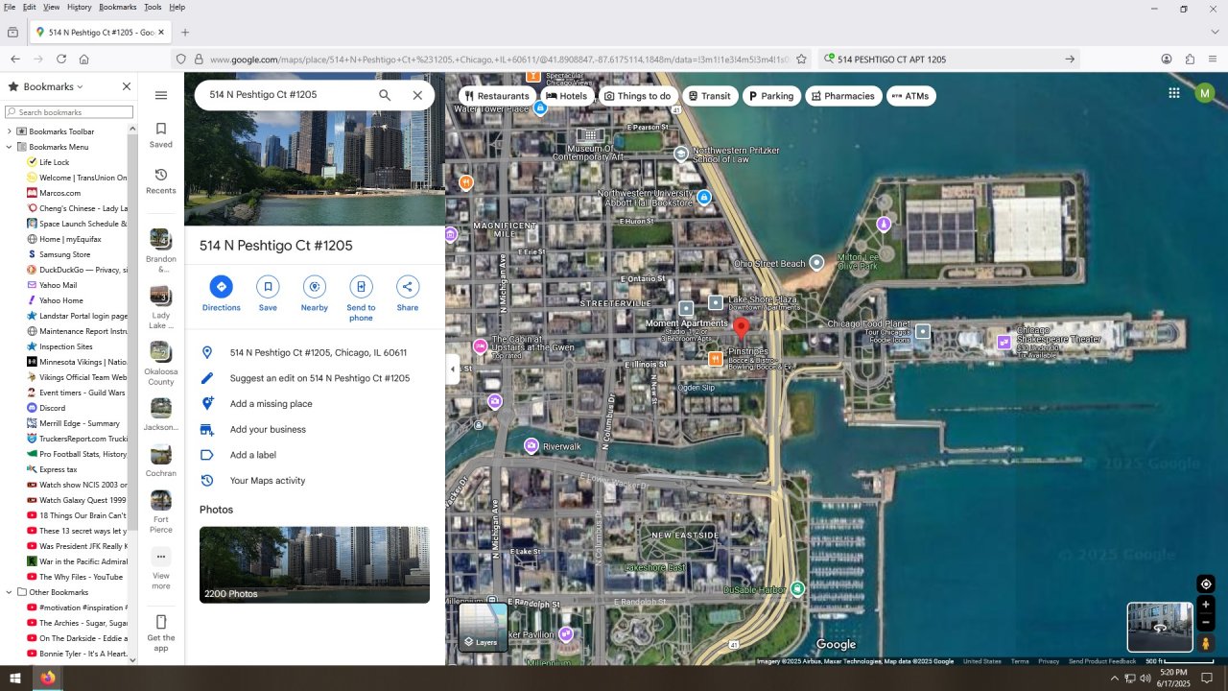Open the 2200 Photos thumbnail
Screen dimensions: 1228x691
314,564
